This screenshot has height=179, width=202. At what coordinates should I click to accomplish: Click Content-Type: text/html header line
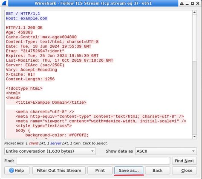coord(52,42)
